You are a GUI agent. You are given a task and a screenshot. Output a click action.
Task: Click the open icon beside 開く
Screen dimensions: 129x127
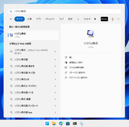click(66, 57)
